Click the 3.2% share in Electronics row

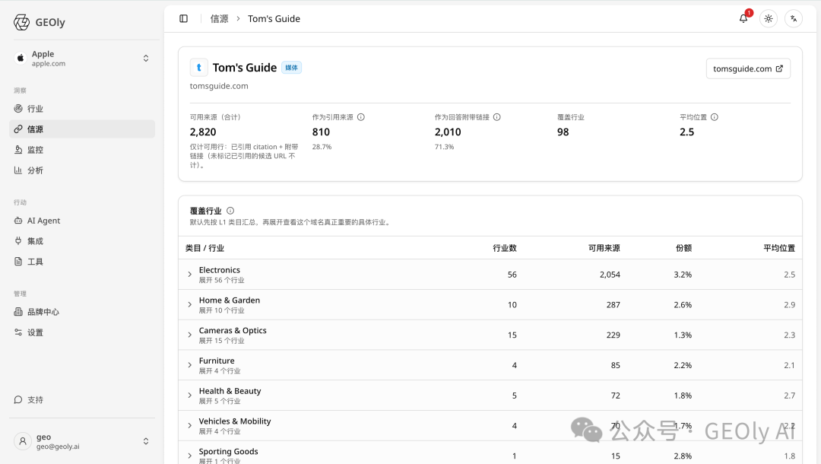tap(683, 275)
